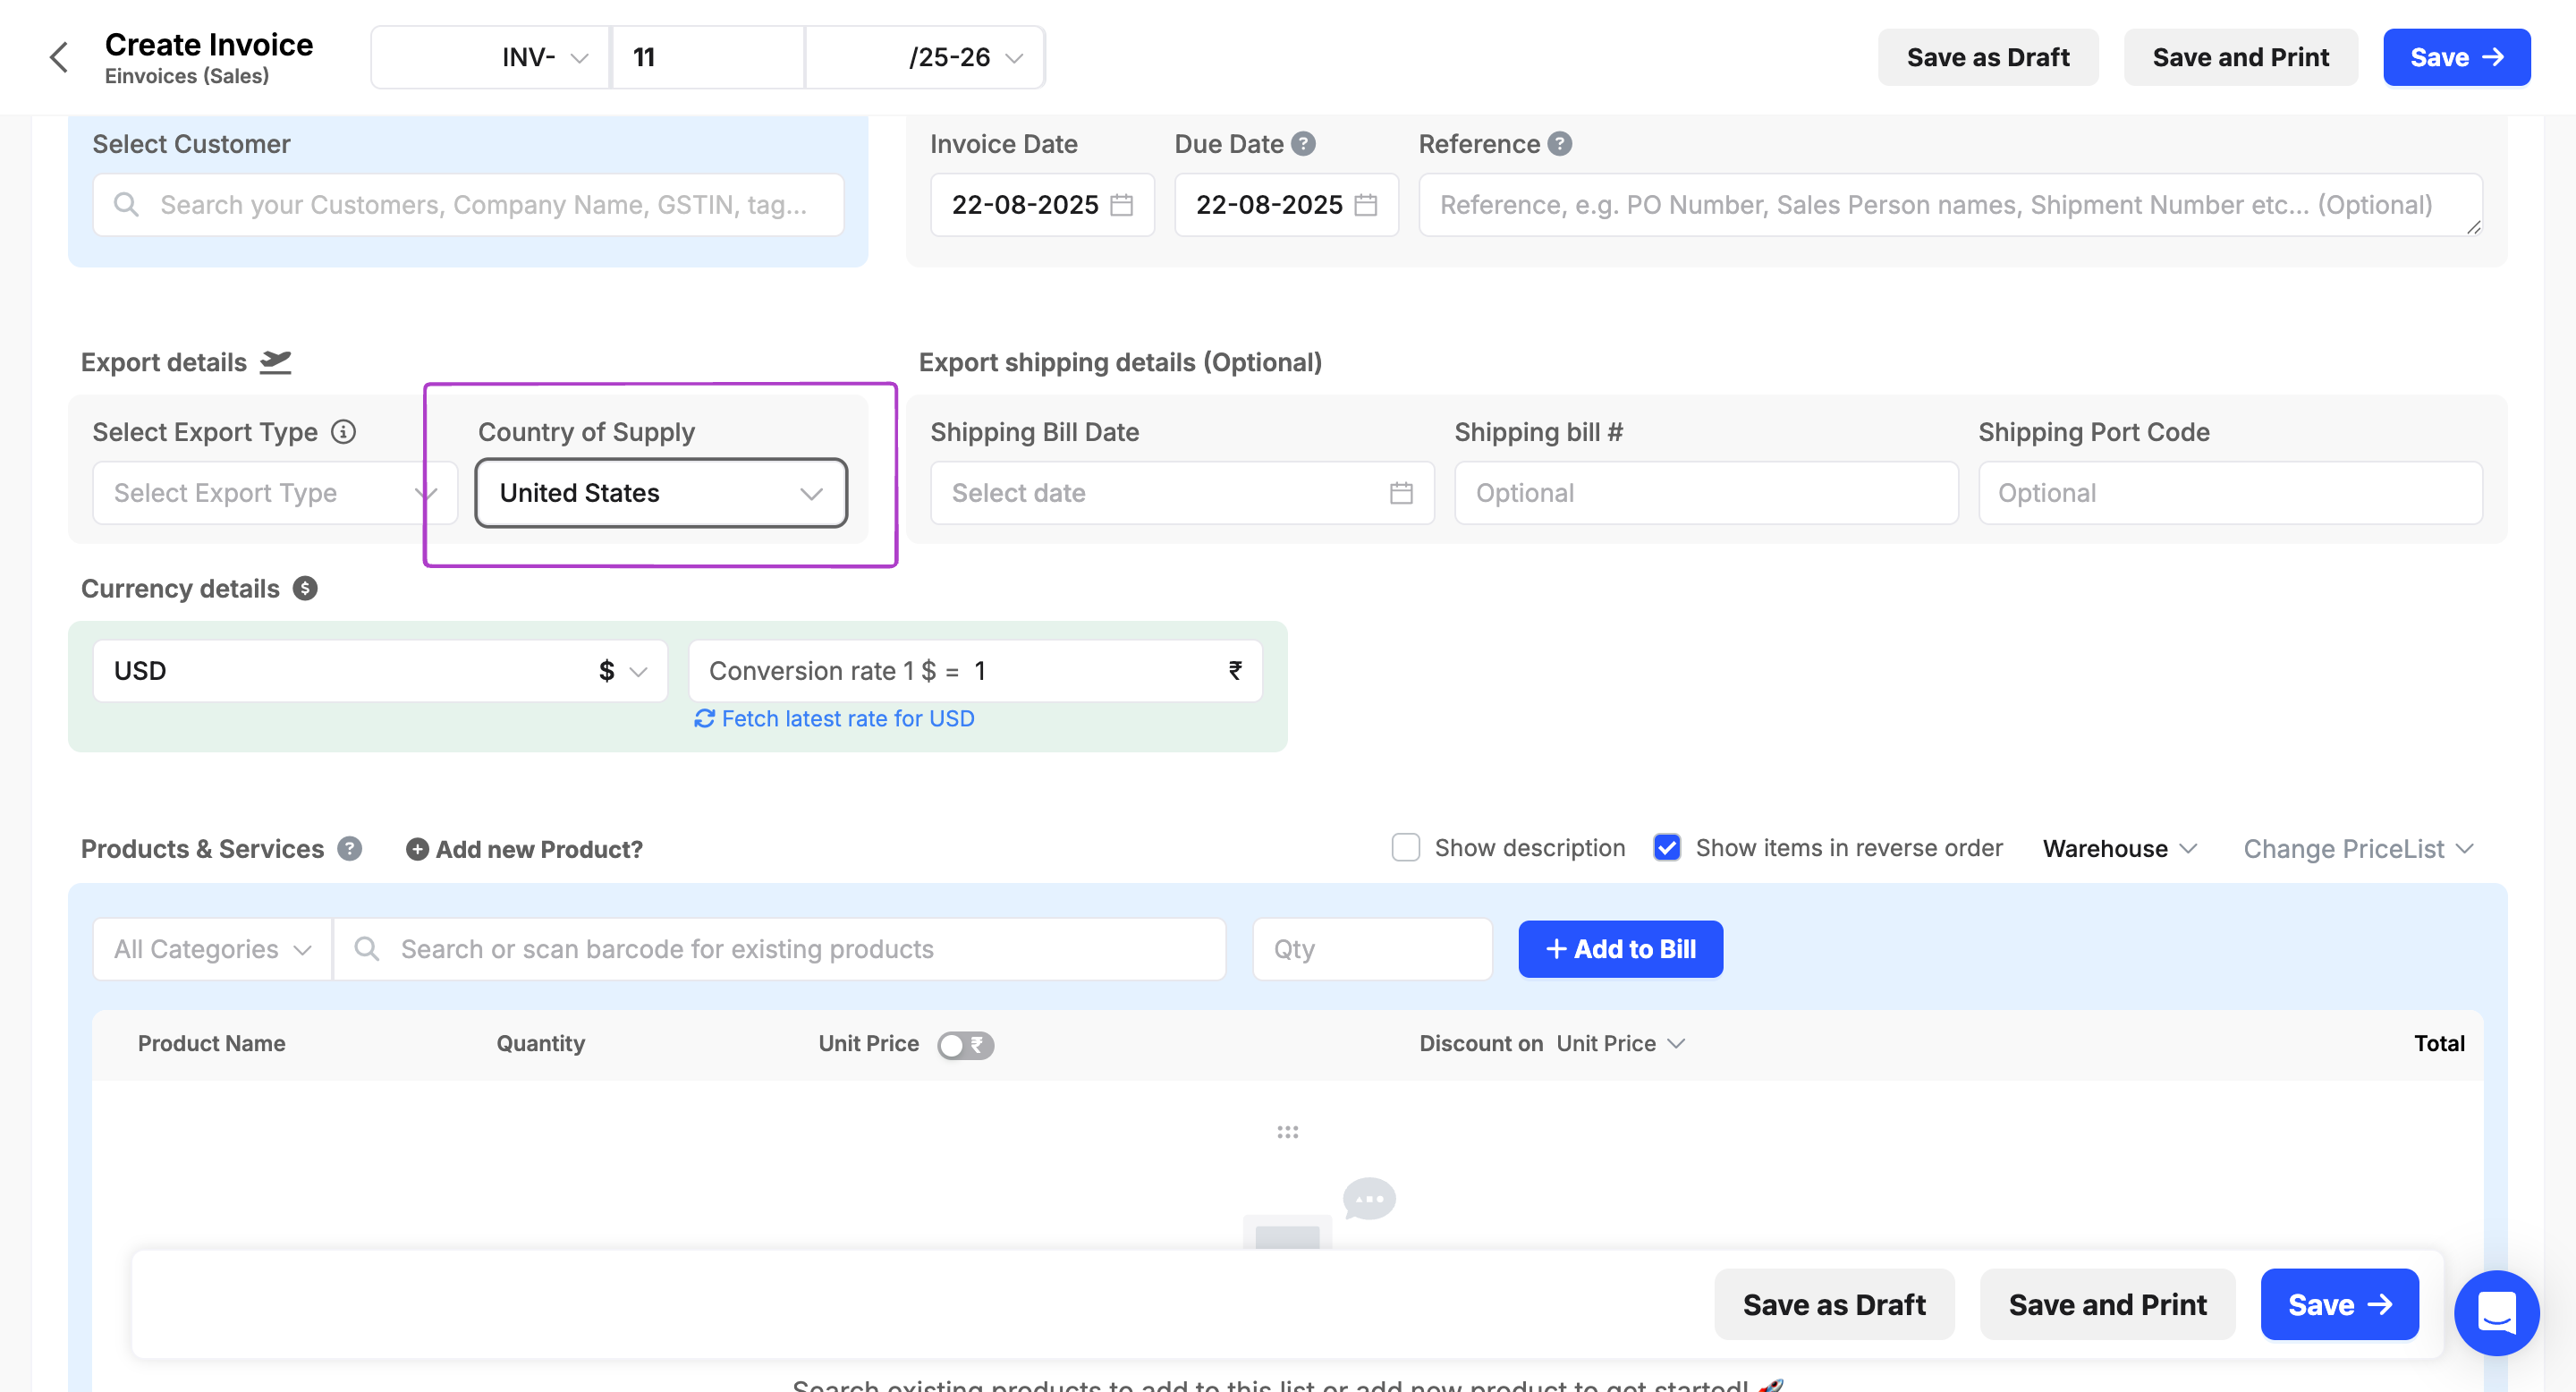Uncheck Show items in reverse order
This screenshot has width=2576, height=1392.
tap(1666, 848)
